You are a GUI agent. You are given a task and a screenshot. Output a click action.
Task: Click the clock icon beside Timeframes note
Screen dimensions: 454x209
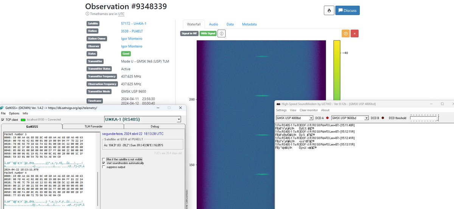(x=87, y=14)
